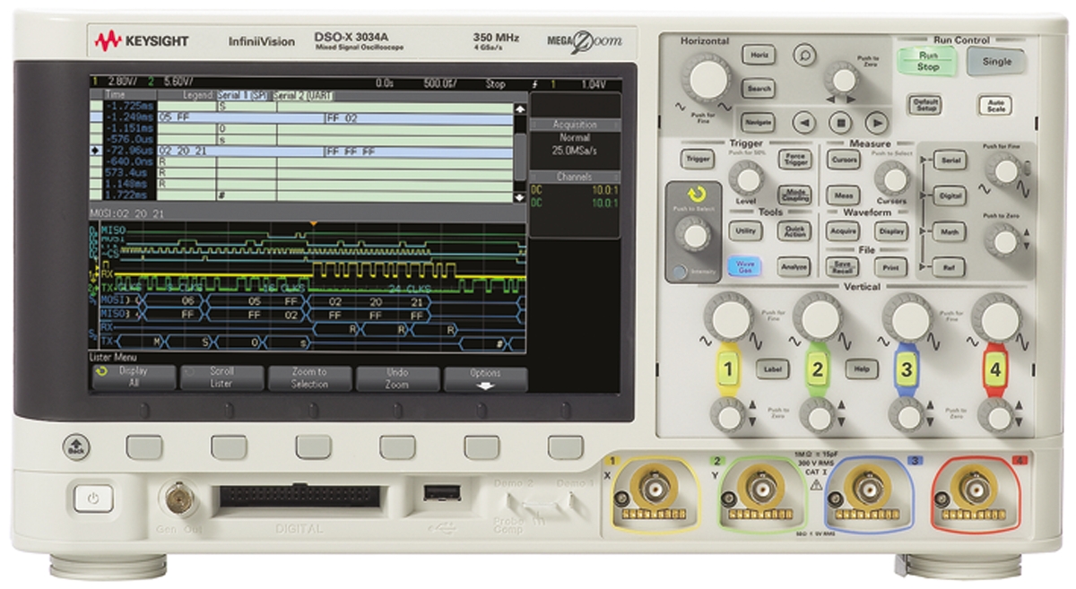Push the Meas key
Viewport: 1076px width, 589px height.
(842, 194)
